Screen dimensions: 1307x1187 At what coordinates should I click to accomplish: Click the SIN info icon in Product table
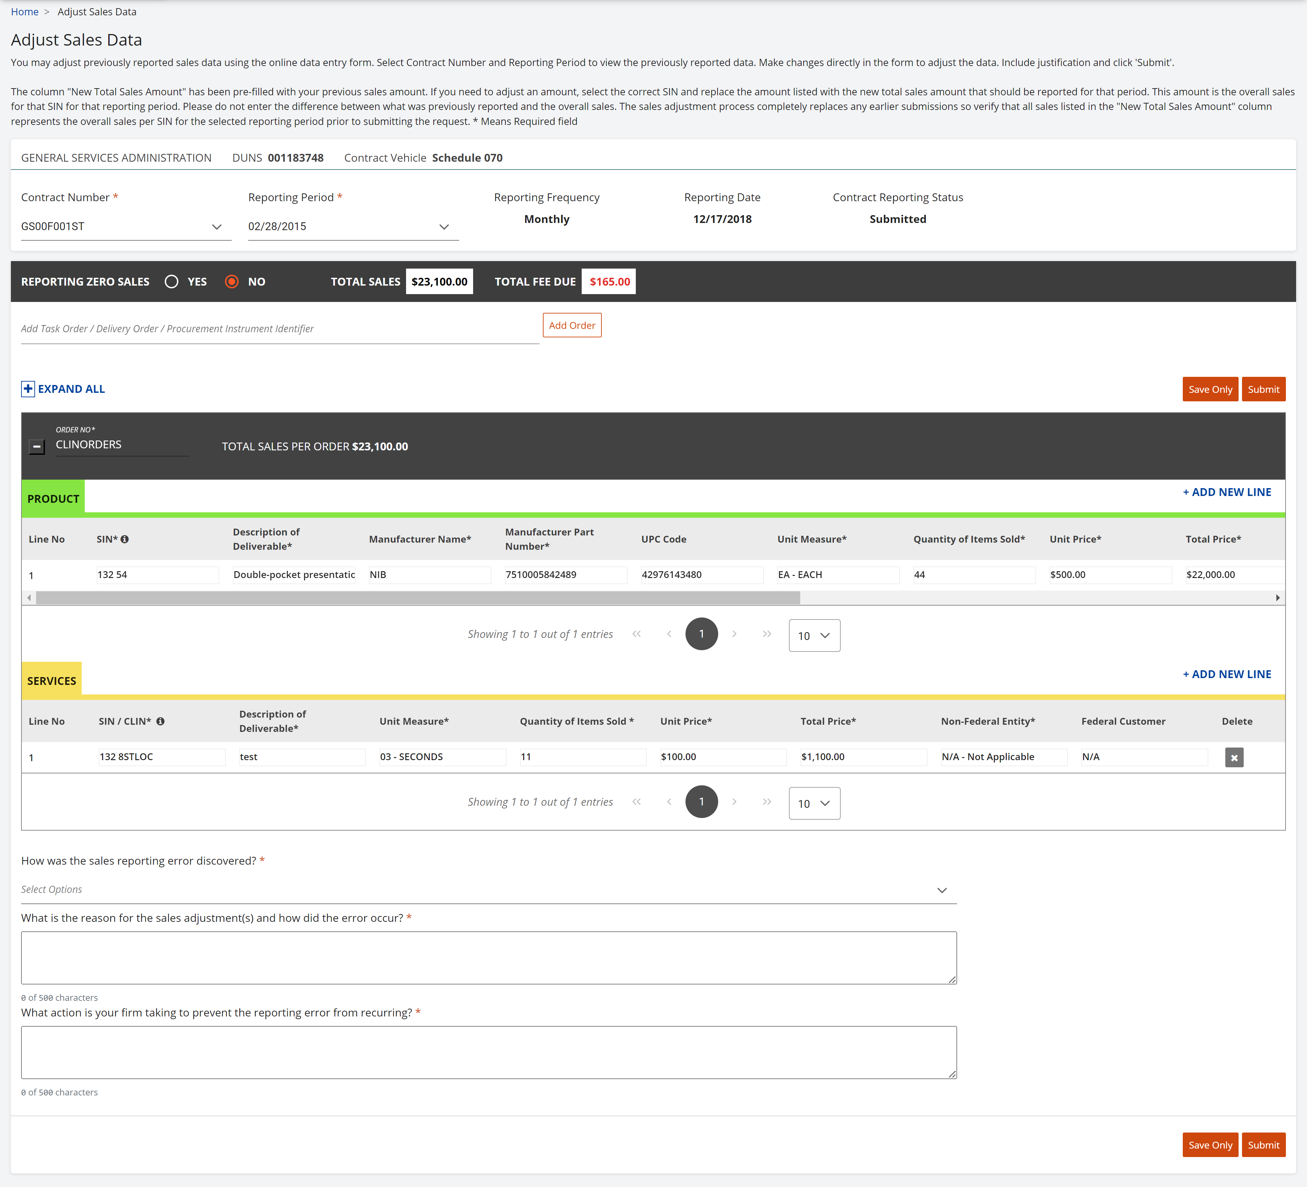tap(125, 539)
